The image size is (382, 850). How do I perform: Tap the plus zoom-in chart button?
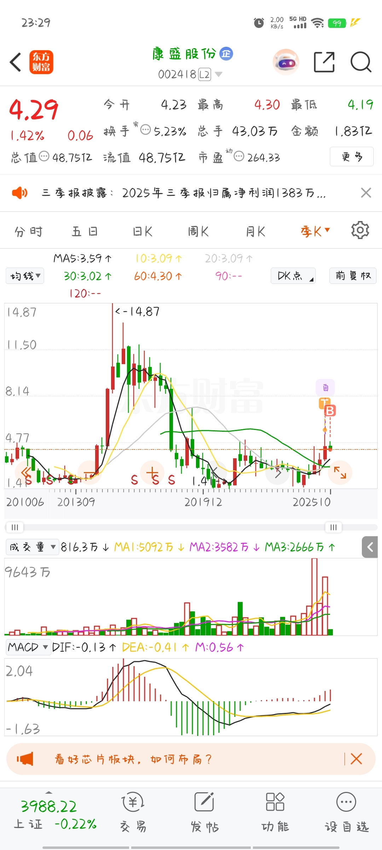(152, 472)
